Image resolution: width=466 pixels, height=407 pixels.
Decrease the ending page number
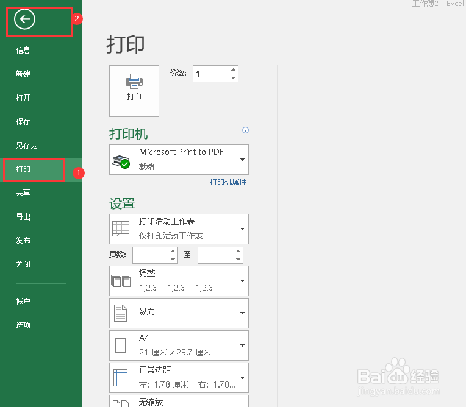pos(238,259)
